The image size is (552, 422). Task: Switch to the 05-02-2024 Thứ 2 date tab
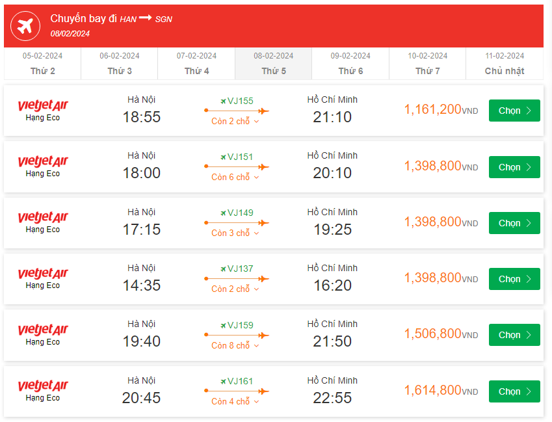pos(42,64)
